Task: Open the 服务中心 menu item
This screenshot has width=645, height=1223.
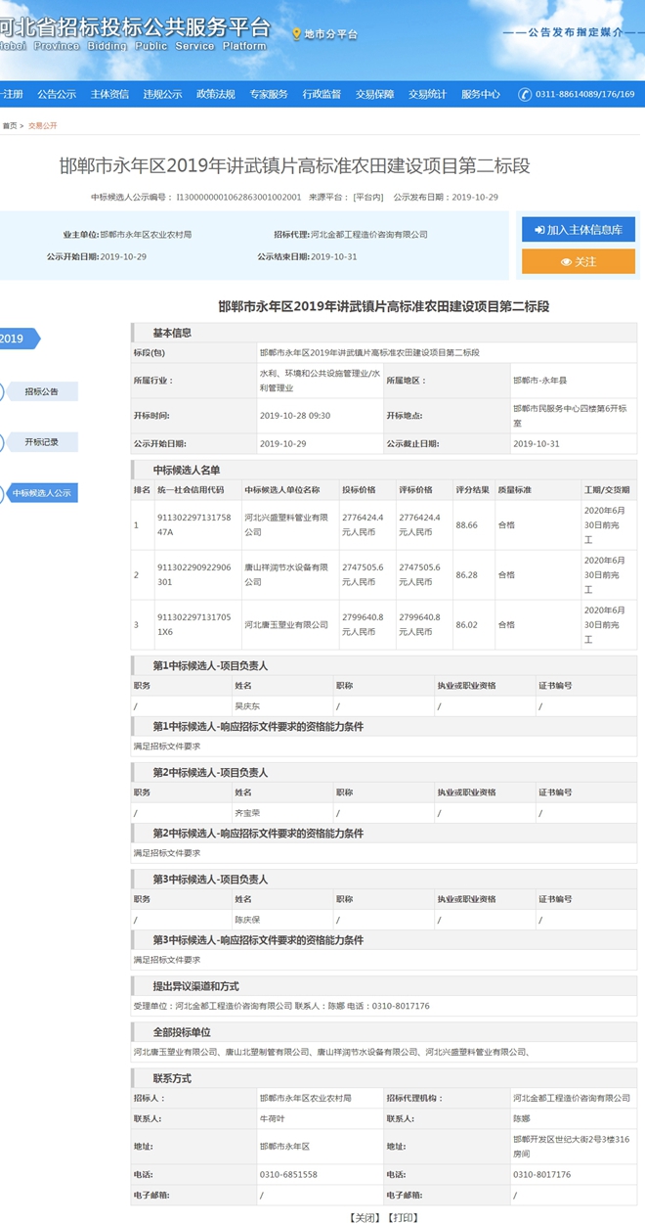Action: [x=481, y=95]
